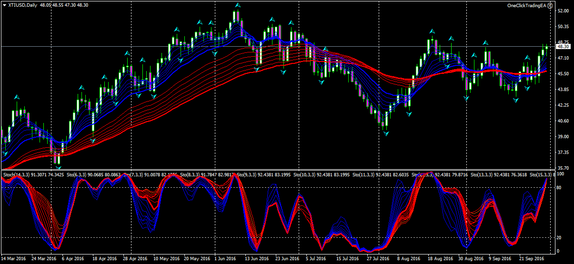Click the 13 Jun 2016 date label
Viewport: 574px width, 264px height.
pyautogui.click(x=257, y=259)
